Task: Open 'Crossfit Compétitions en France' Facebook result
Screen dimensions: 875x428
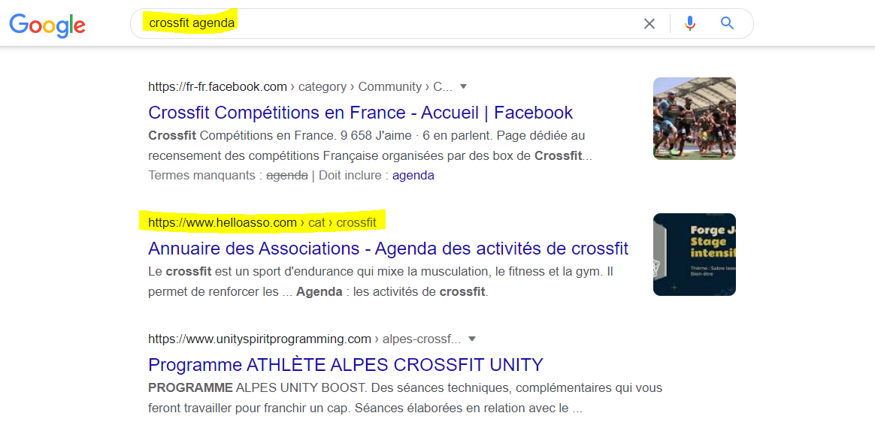Action: point(361,113)
